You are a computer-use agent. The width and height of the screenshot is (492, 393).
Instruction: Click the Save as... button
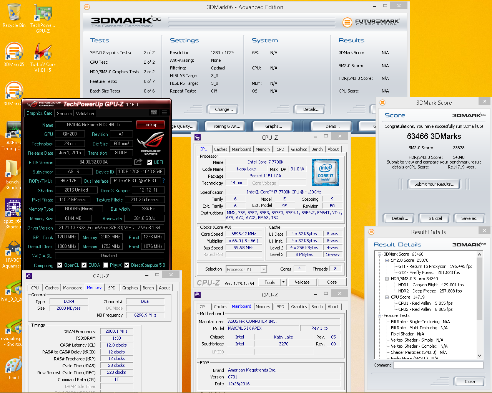[x=470, y=218]
